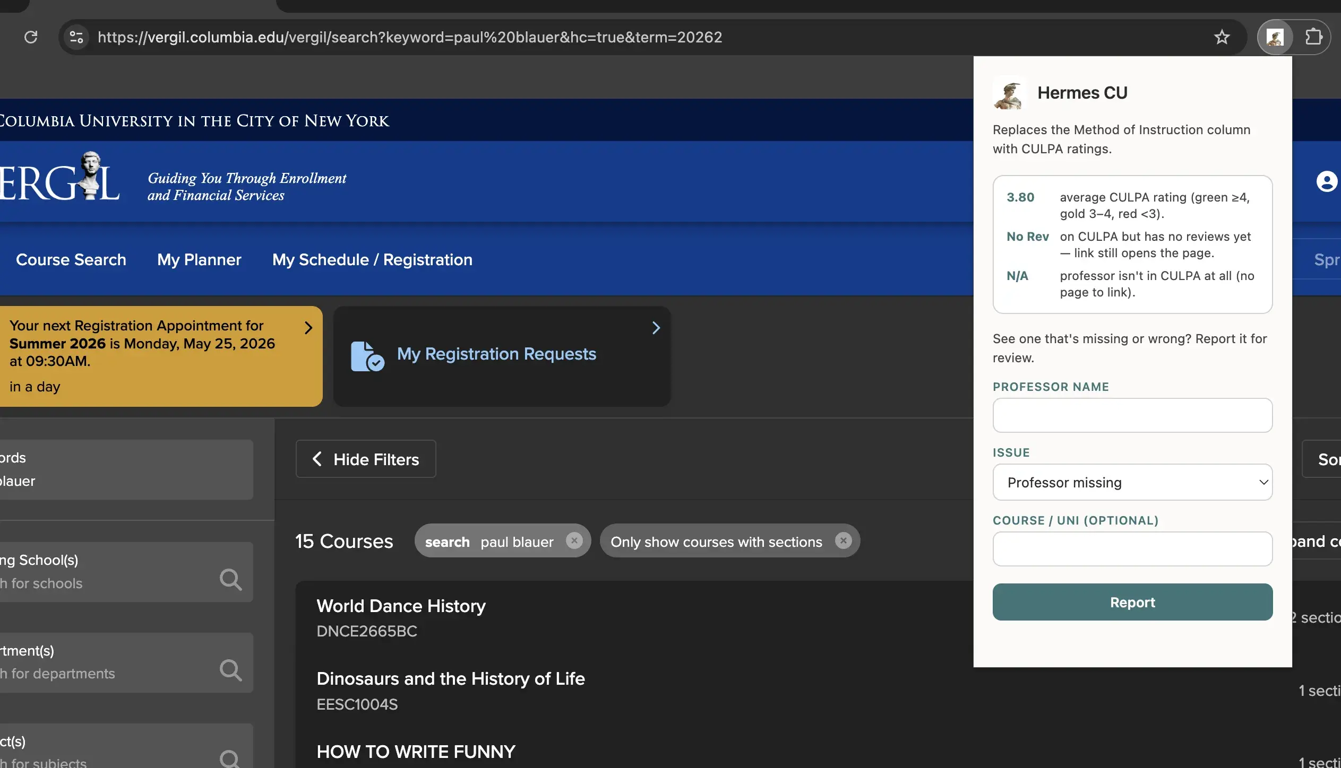Click the 'No Rev' legend label
Screen dimensions: 1341x768
click(1028, 237)
